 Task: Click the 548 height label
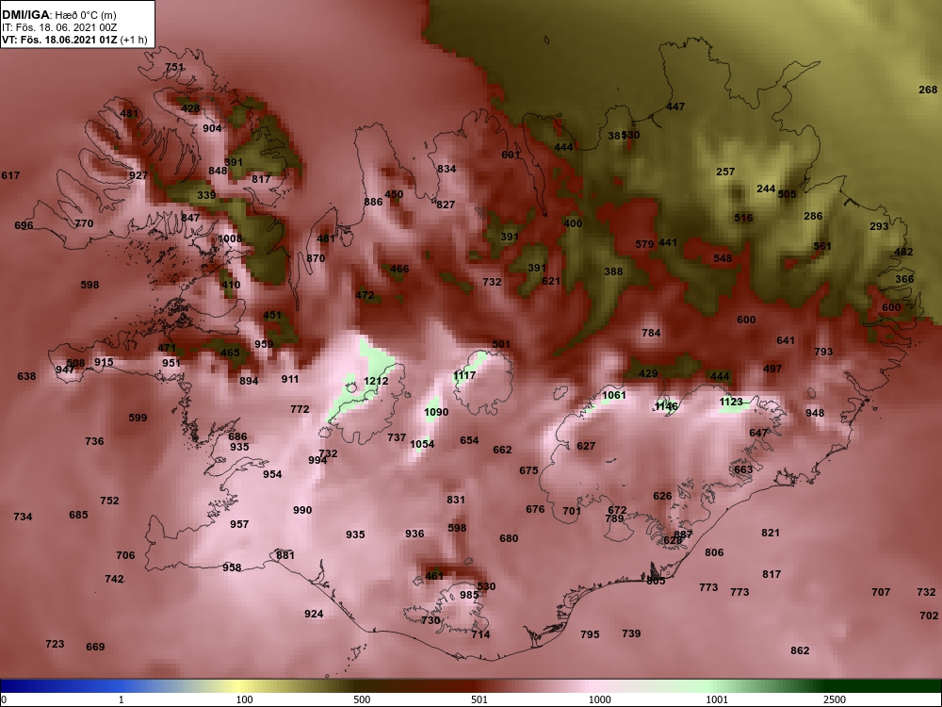(723, 258)
